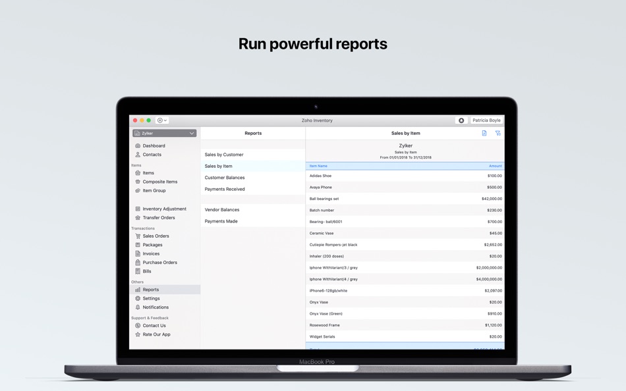The width and height of the screenshot is (626, 391).
Task: Open Settings from the sidebar
Action: pyautogui.click(x=151, y=298)
